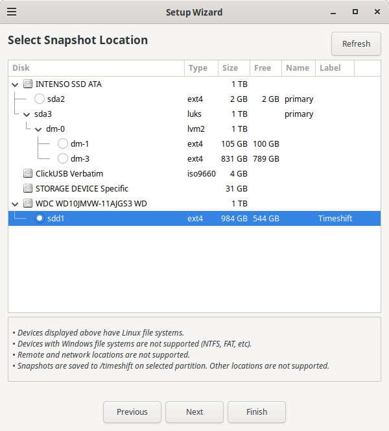Screen dimensions: 389x431
Task: Open the hamburger menu in the title bar
Action: pyautogui.click(x=12, y=12)
